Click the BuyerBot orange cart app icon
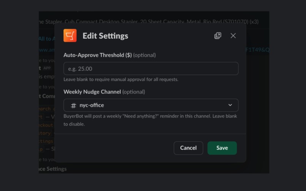 pyautogui.click(x=70, y=36)
